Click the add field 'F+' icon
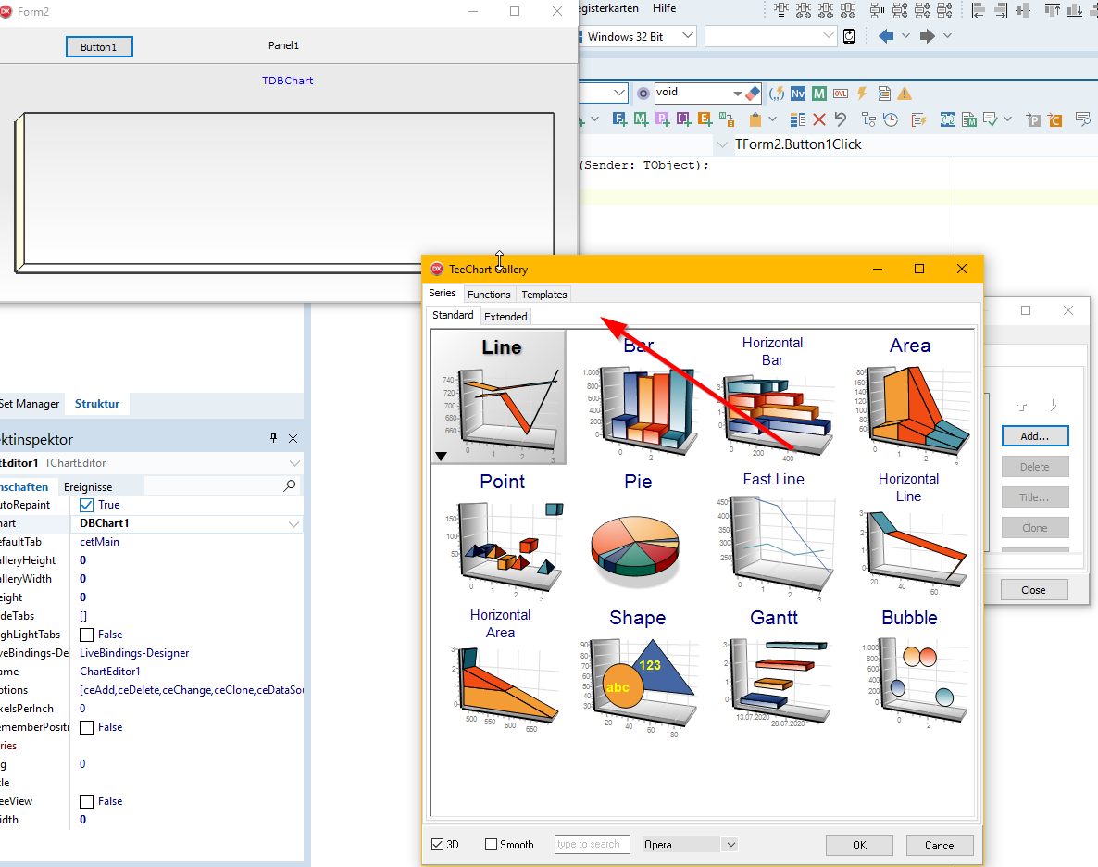The height and width of the screenshot is (867, 1098). (x=619, y=119)
